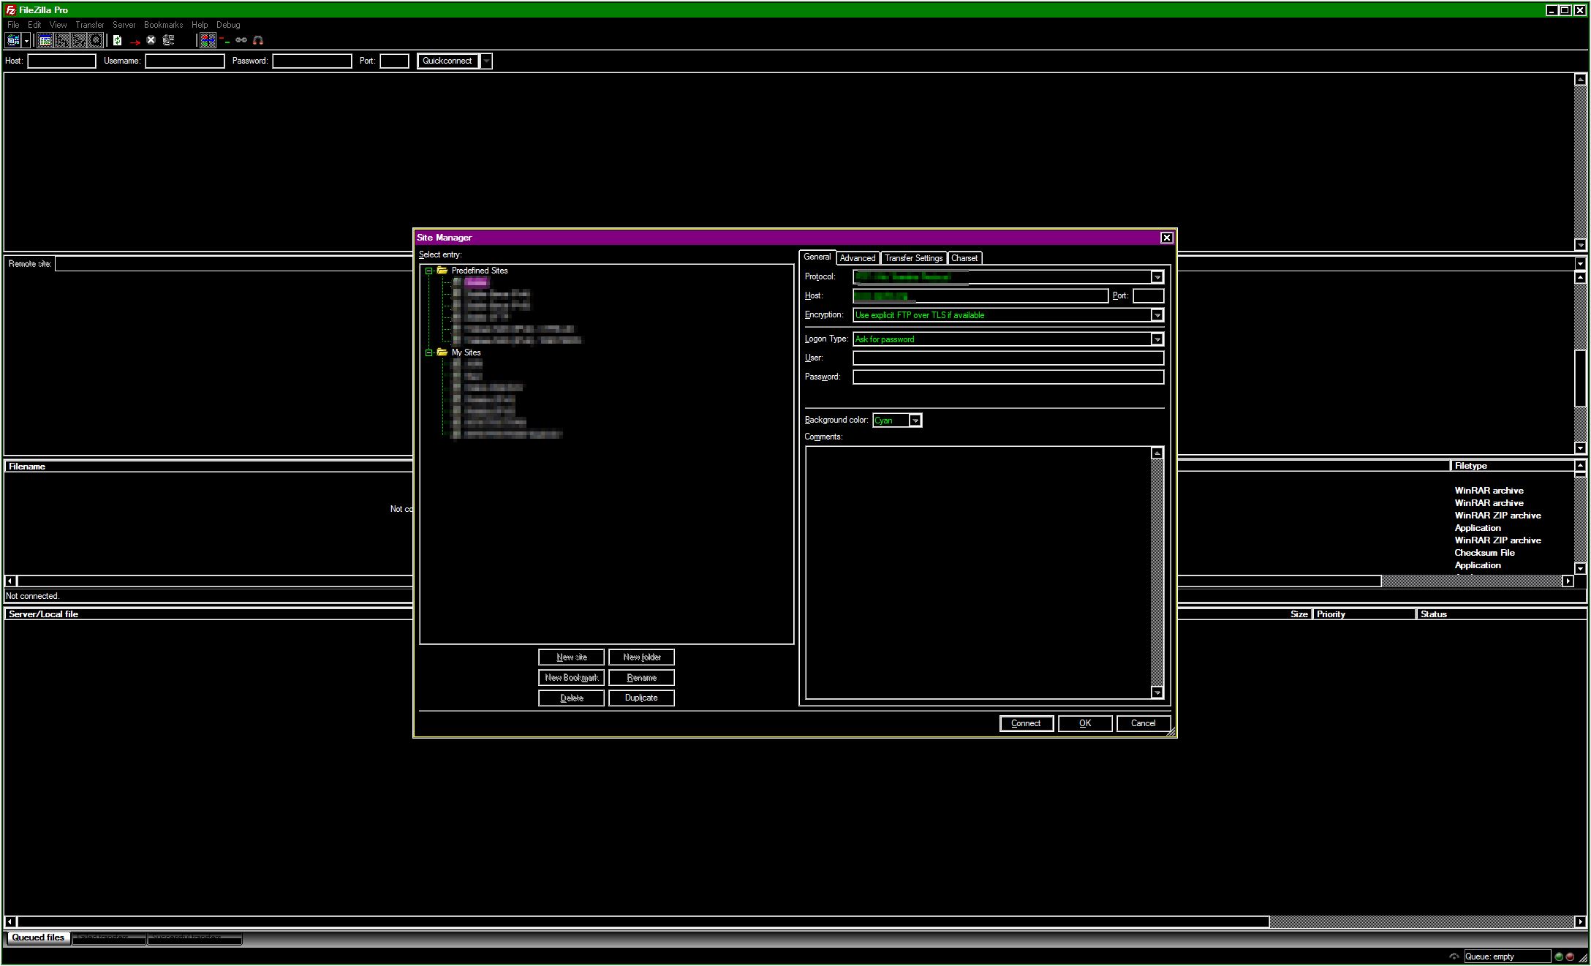Image resolution: width=1591 pixels, height=966 pixels.
Task: Click the New folder button
Action: click(641, 657)
